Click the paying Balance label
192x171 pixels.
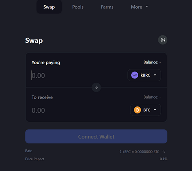click(x=152, y=62)
